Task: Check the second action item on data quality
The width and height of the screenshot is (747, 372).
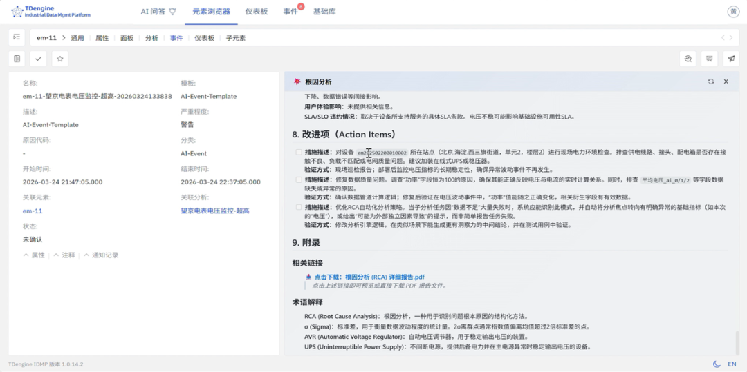Action: tap(299, 180)
